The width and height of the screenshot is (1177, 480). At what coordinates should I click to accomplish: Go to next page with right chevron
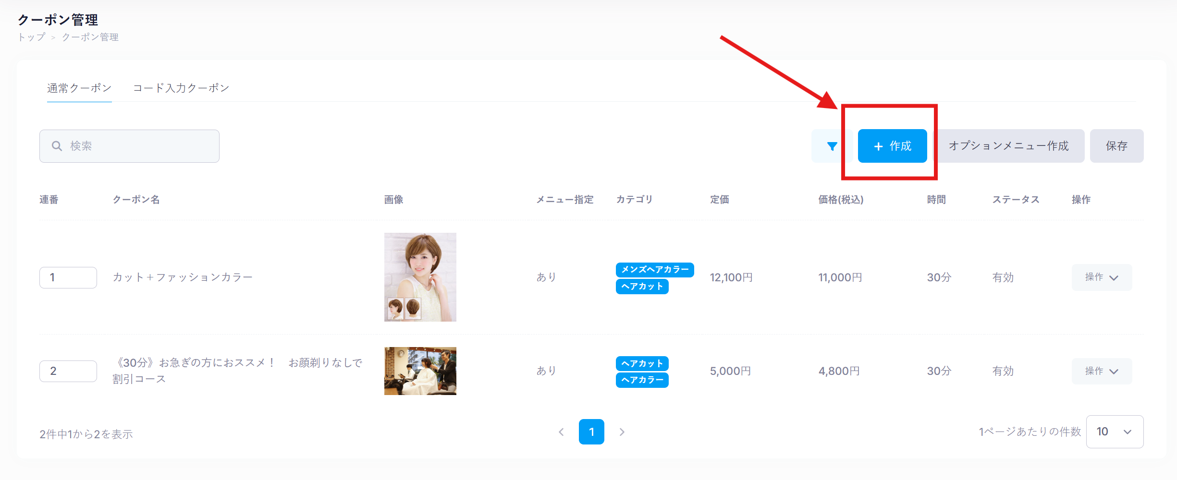pos(622,432)
